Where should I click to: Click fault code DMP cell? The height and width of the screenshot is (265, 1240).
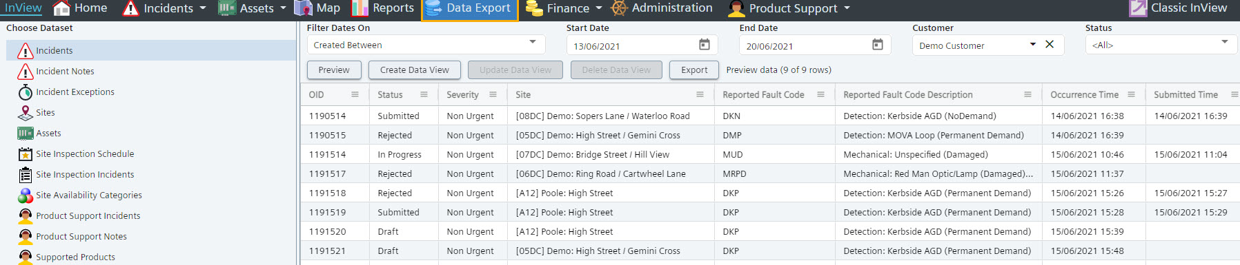tap(732, 135)
